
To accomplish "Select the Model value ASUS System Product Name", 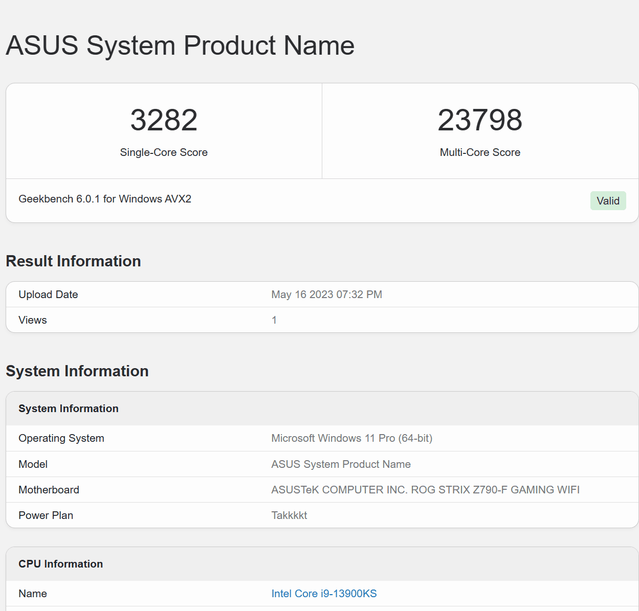I will (x=341, y=464).
